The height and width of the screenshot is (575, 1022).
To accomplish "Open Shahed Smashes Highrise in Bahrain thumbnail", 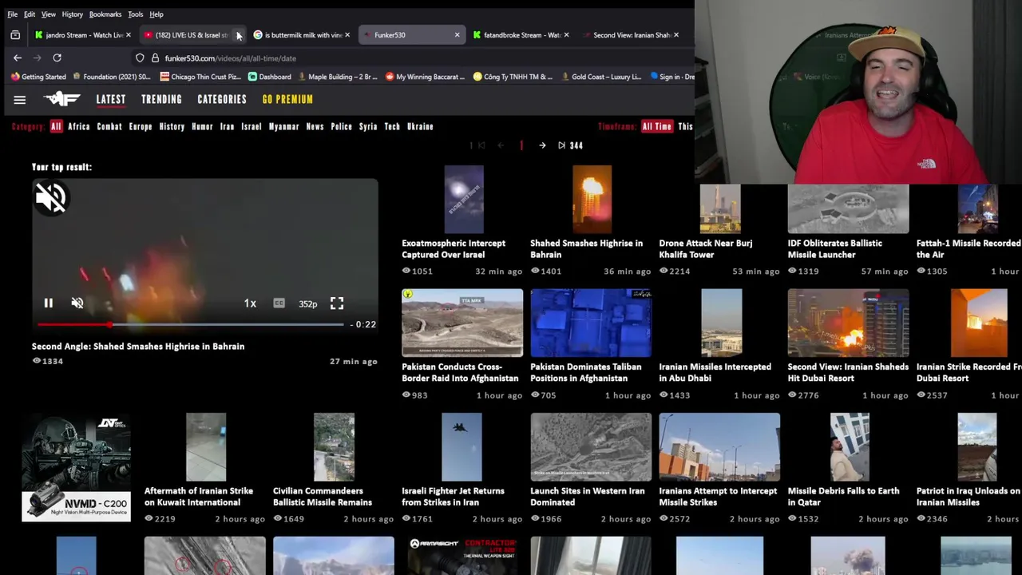I will click(x=592, y=200).
